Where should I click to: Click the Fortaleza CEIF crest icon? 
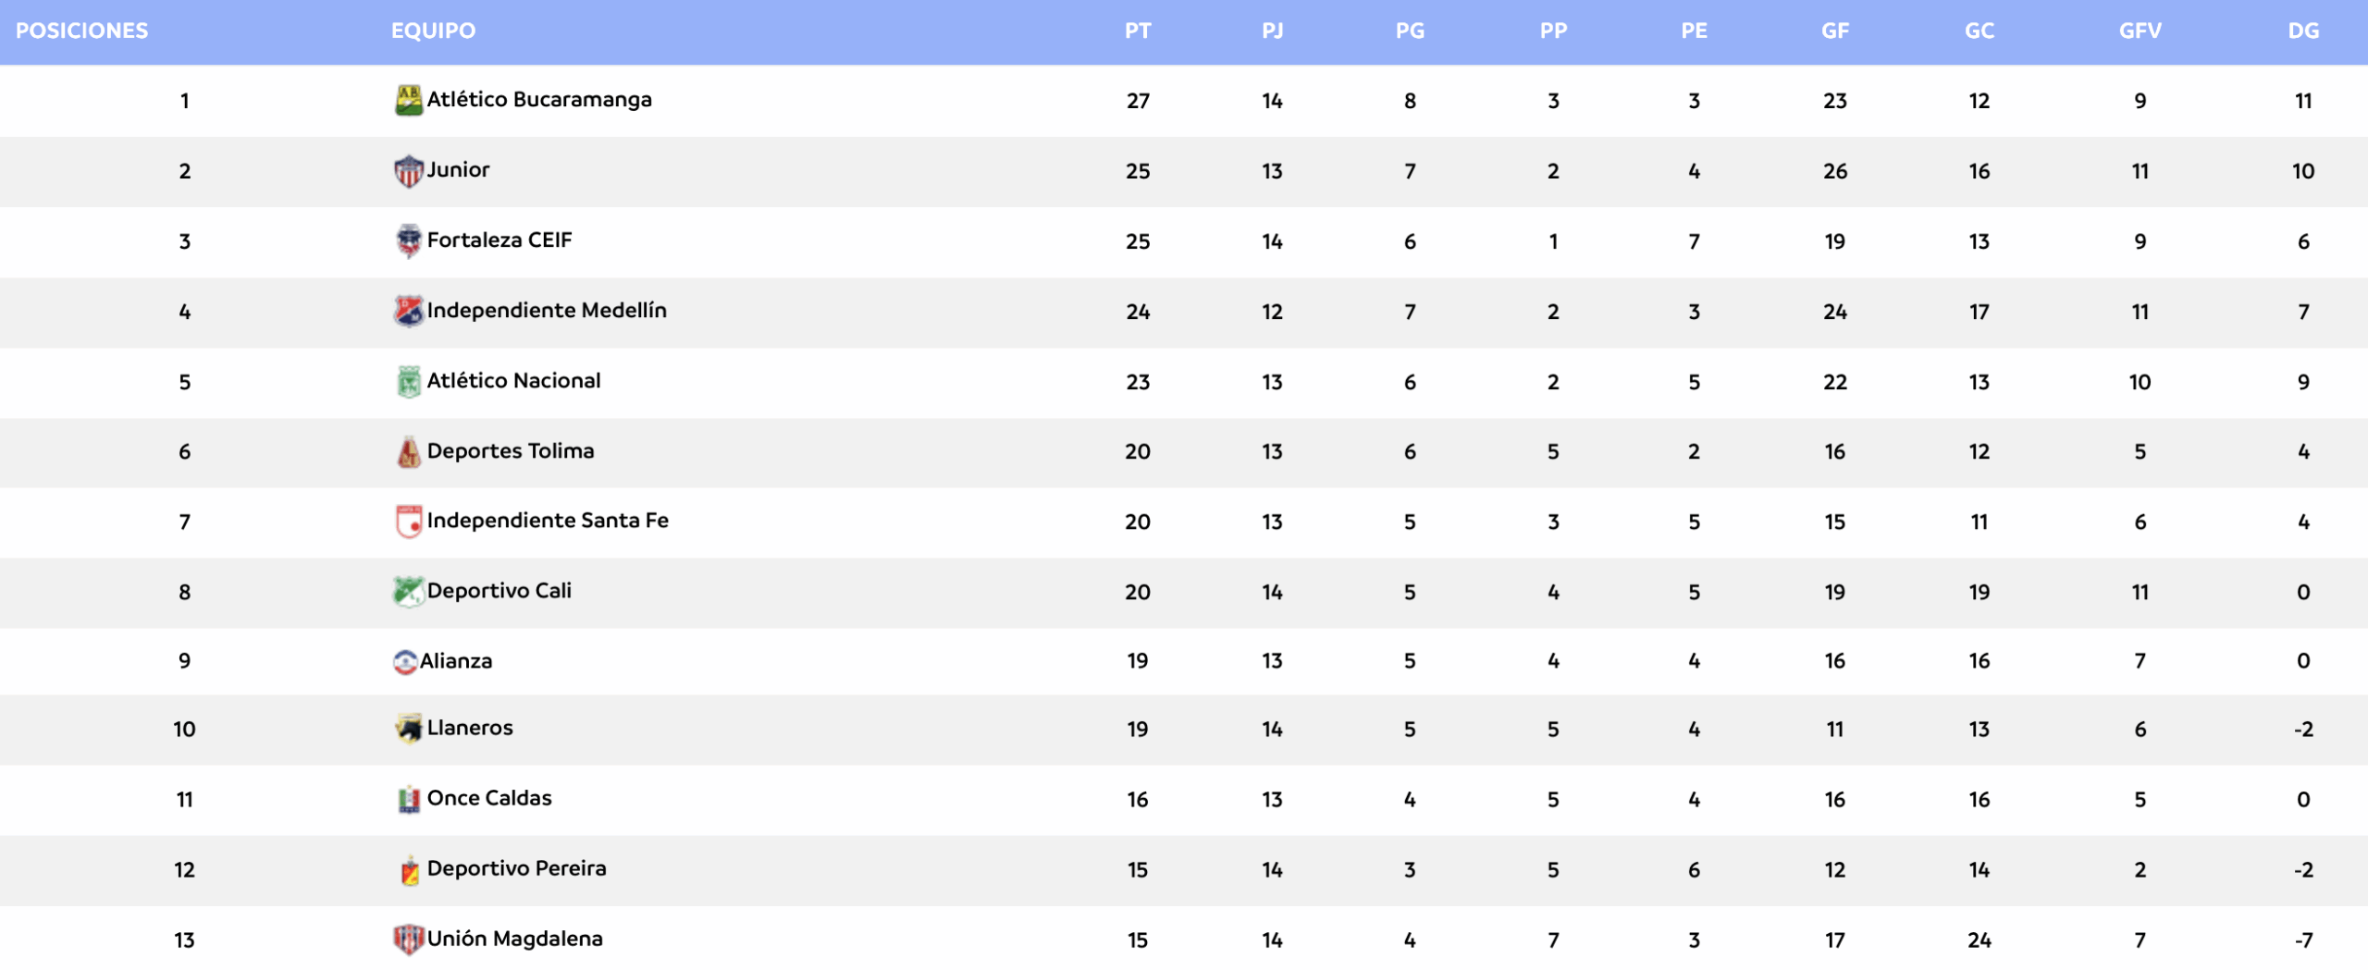408,240
